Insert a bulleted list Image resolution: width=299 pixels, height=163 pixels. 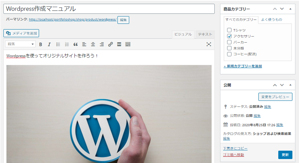tap(58, 44)
